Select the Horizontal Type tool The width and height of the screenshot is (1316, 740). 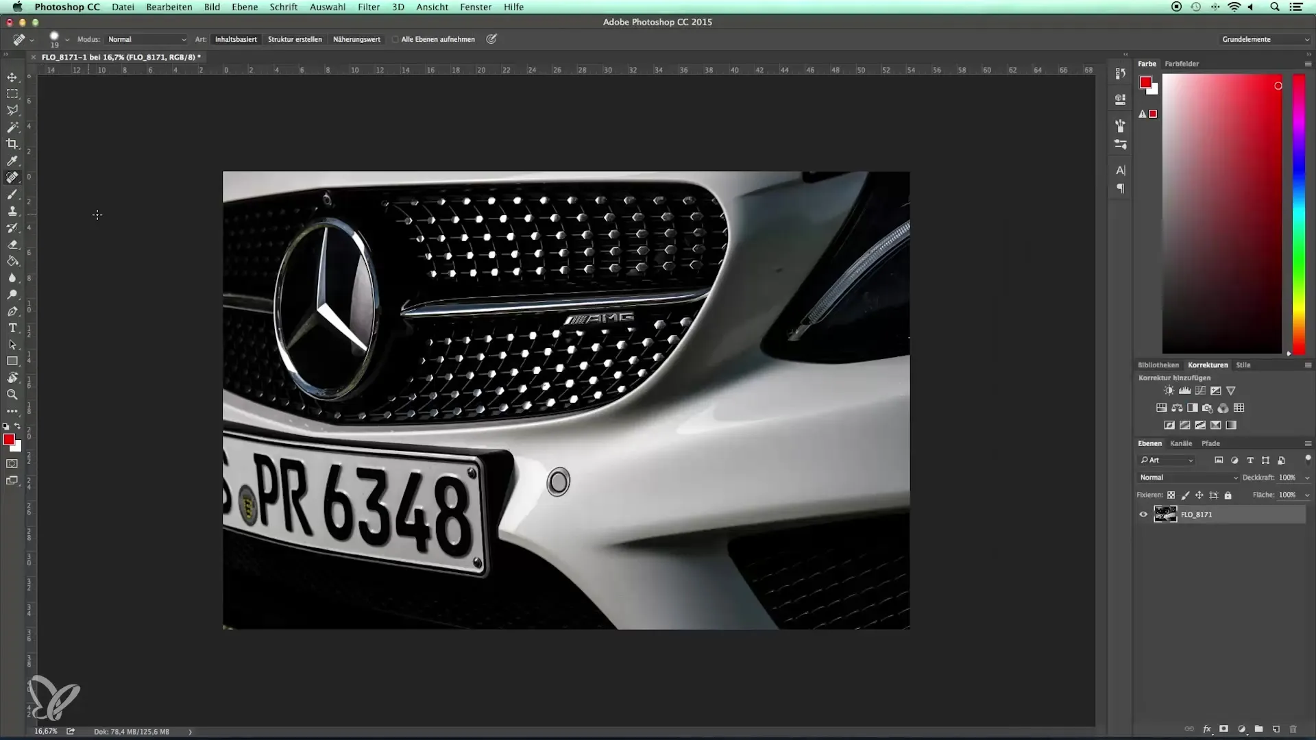(12, 328)
